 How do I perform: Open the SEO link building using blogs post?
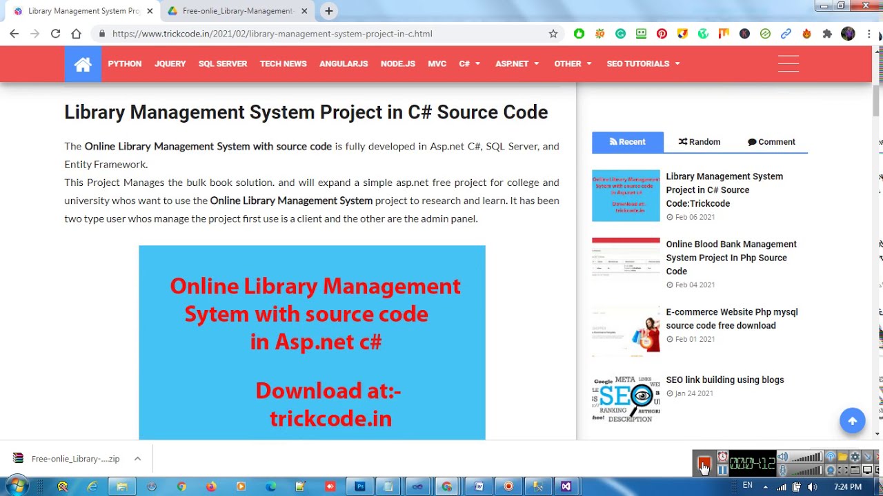tap(725, 380)
